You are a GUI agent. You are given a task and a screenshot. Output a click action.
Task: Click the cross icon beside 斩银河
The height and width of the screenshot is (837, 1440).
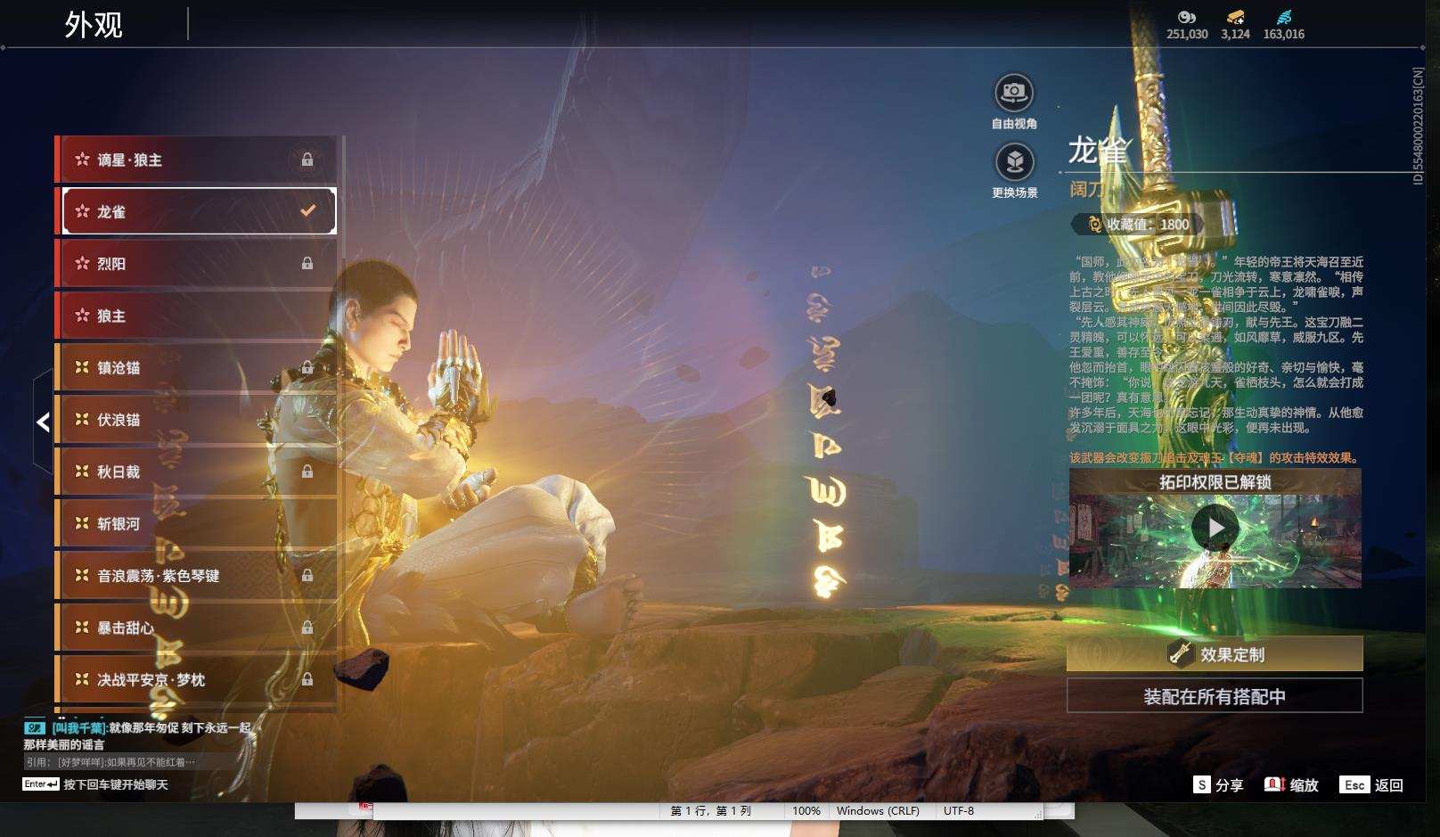click(82, 523)
